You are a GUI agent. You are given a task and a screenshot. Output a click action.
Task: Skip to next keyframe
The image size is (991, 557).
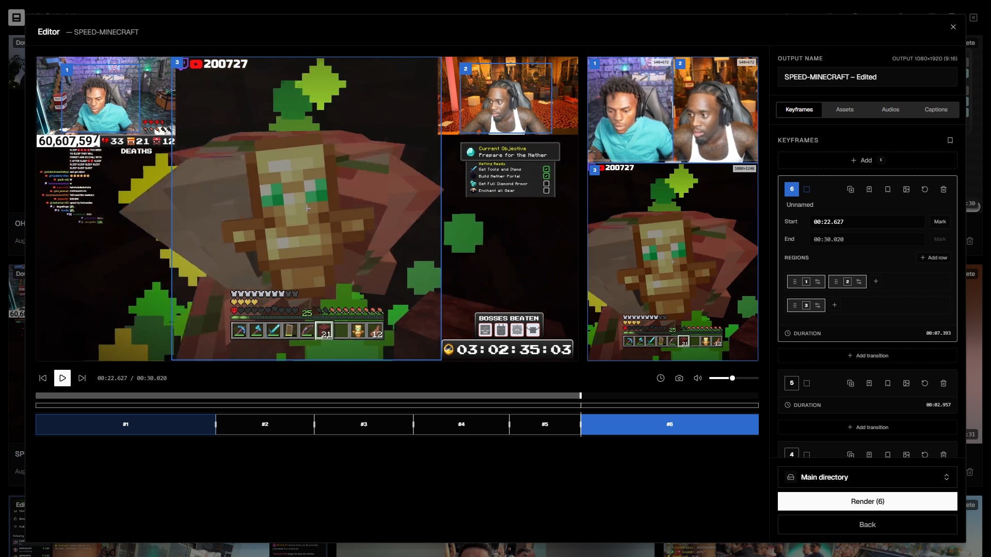pyautogui.click(x=82, y=378)
